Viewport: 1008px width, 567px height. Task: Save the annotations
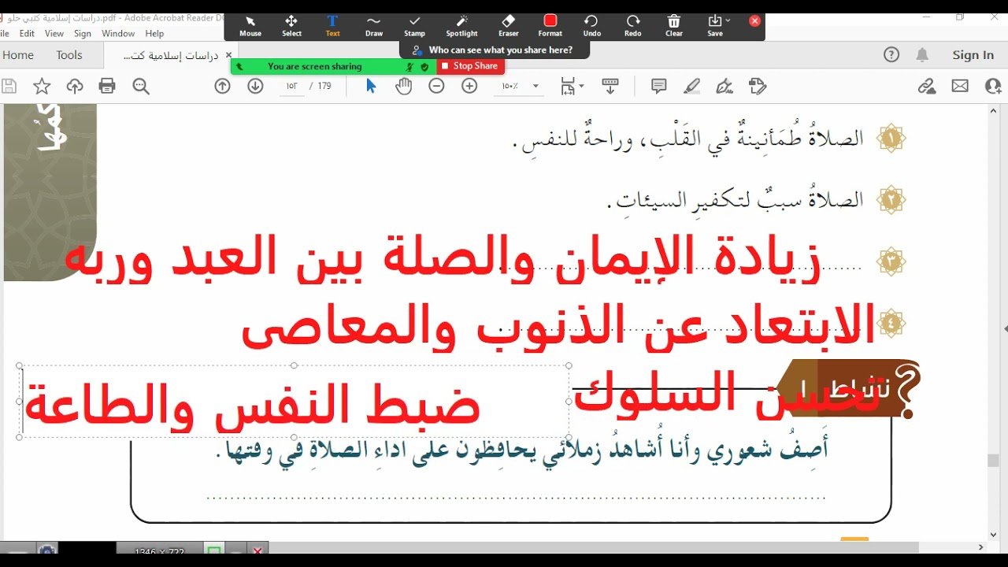714,26
